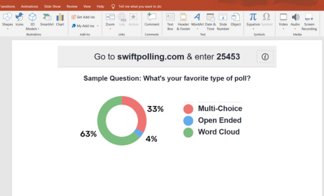Insert a SmartArt graphic
324x196 pixels.
[46, 20]
